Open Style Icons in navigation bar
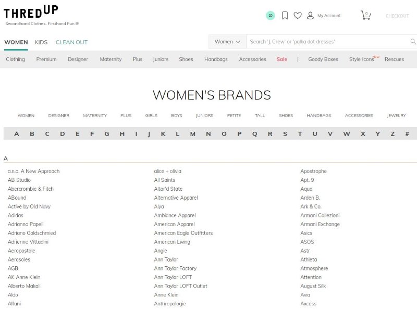The image size is (417, 309). tap(362, 59)
